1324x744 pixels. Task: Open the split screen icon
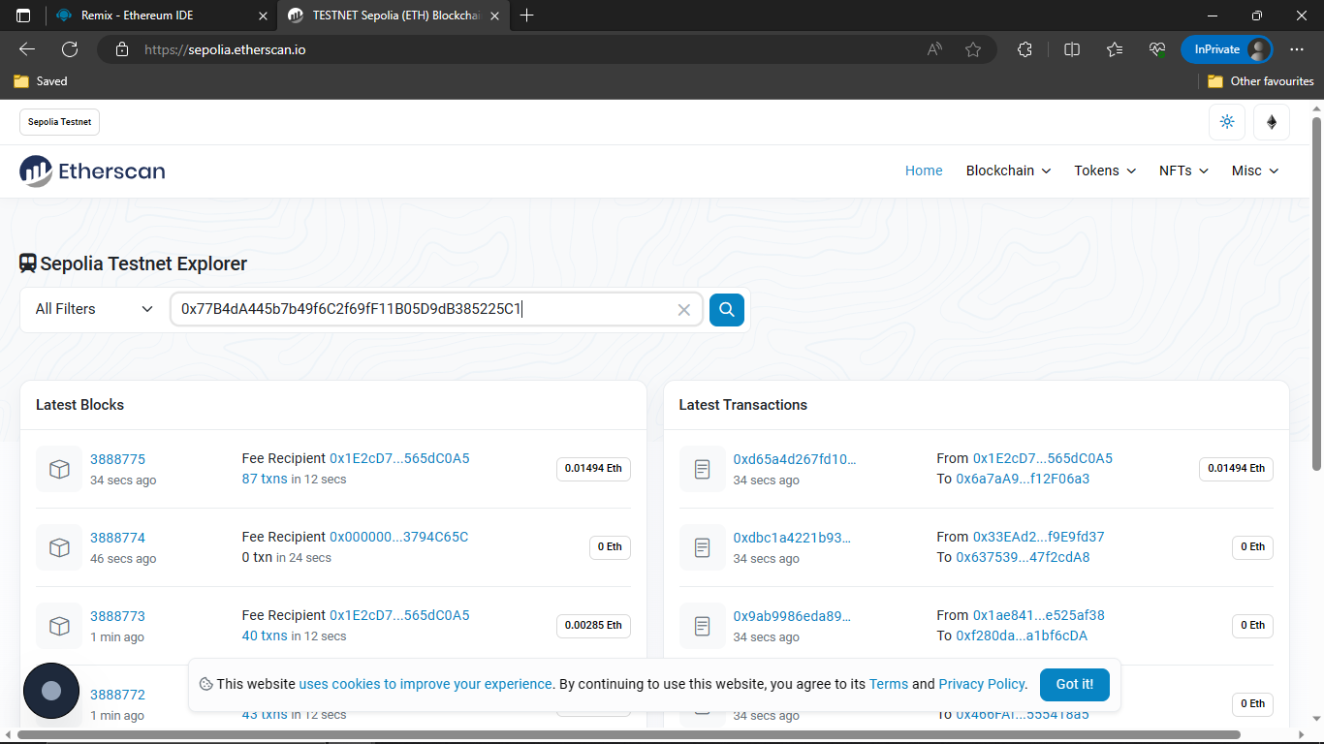pyautogui.click(x=1072, y=49)
